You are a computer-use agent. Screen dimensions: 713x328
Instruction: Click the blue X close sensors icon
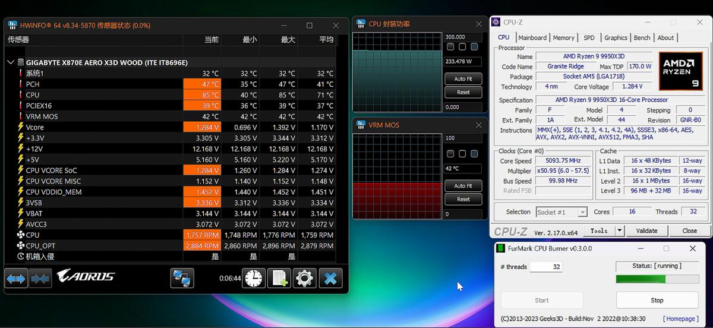pyautogui.click(x=330, y=278)
